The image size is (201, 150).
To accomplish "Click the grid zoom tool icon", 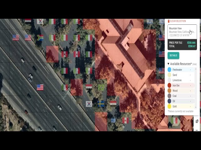I will click(x=197, y=121).
